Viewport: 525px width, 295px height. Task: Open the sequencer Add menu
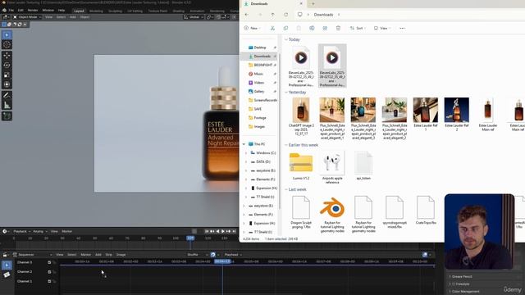coord(98,255)
